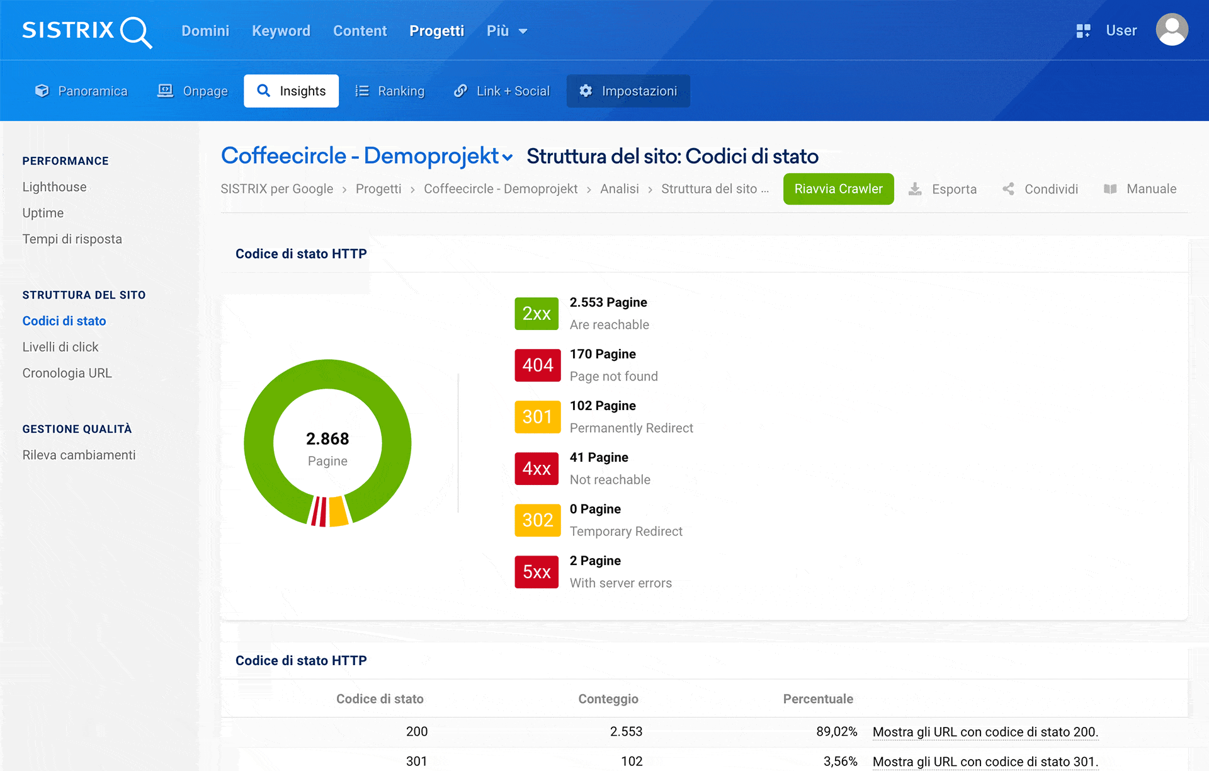Click the Condividi share icon

[x=1008, y=189]
